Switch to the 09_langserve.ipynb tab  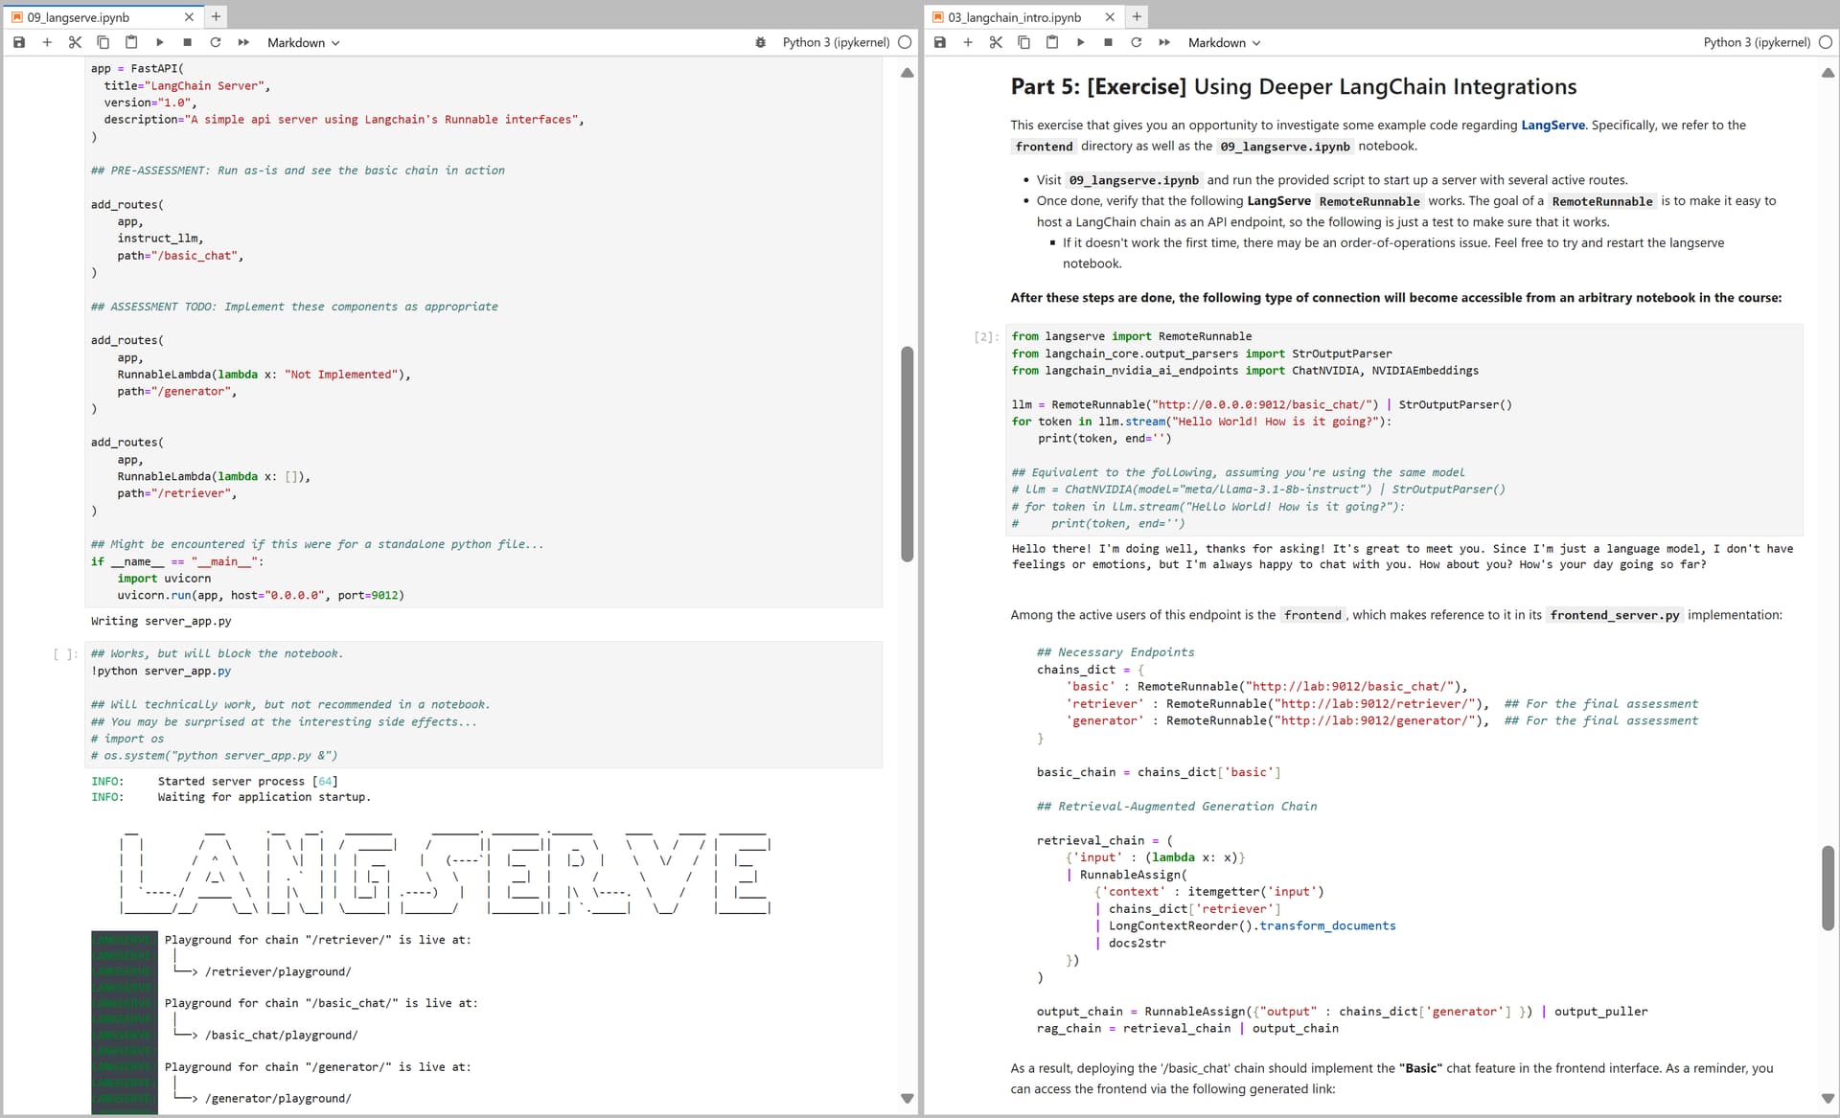pyautogui.click(x=79, y=17)
